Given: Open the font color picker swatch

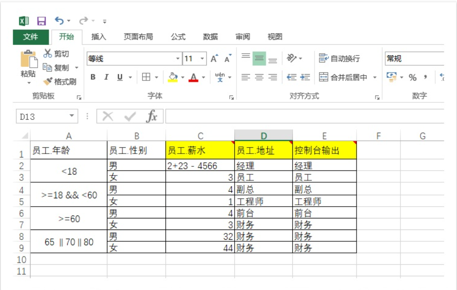Looking at the screenshot, I should pos(194,77).
